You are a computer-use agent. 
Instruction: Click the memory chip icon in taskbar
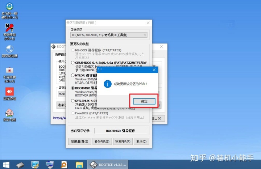pyautogui.click(x=20, y=165)
